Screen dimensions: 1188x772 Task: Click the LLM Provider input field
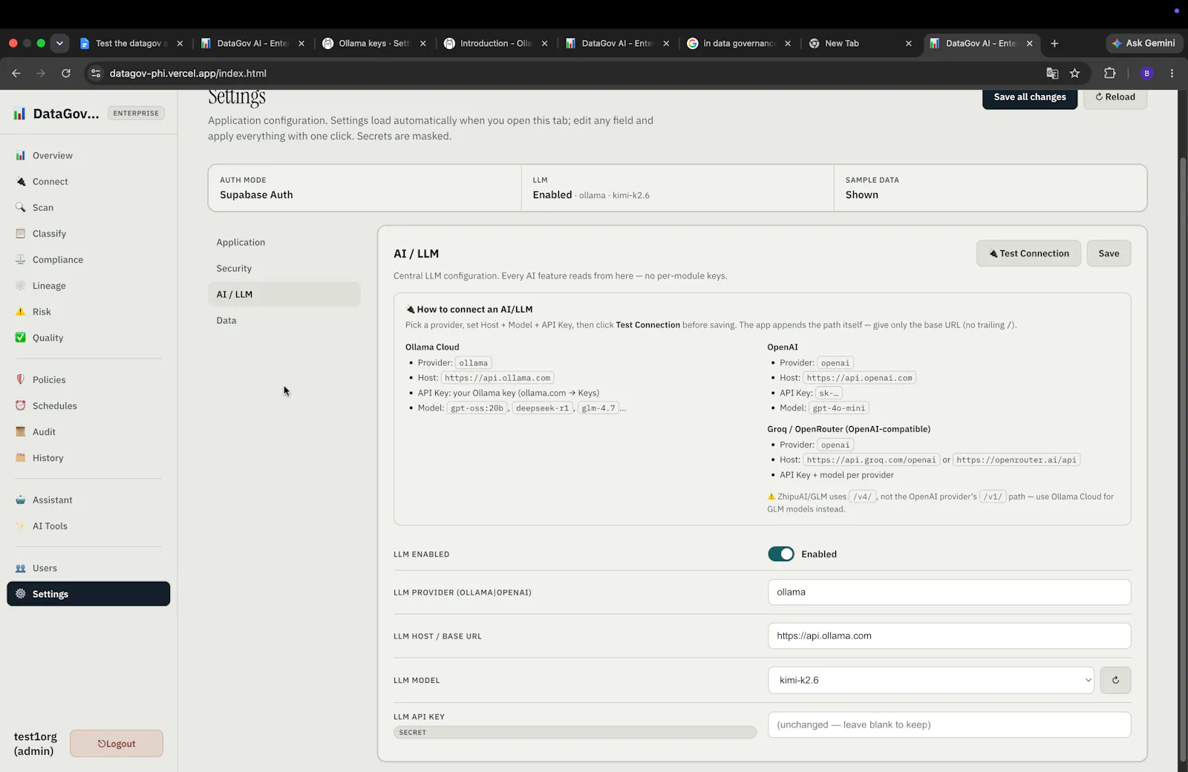949,592
